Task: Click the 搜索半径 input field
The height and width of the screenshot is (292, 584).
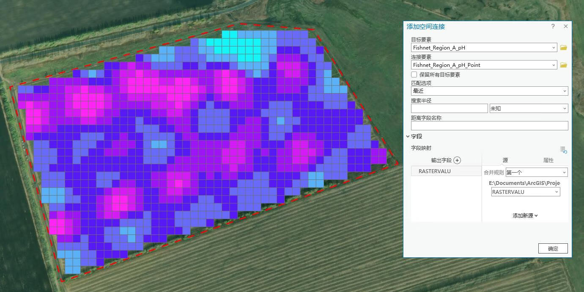Action: [449, 108]
